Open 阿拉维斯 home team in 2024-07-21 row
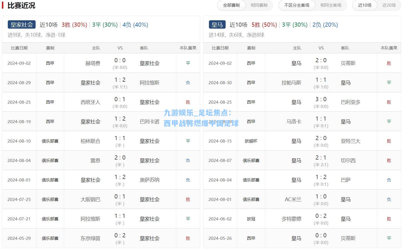The width and height of the screenshot is (402, 249). coord(90,219)
